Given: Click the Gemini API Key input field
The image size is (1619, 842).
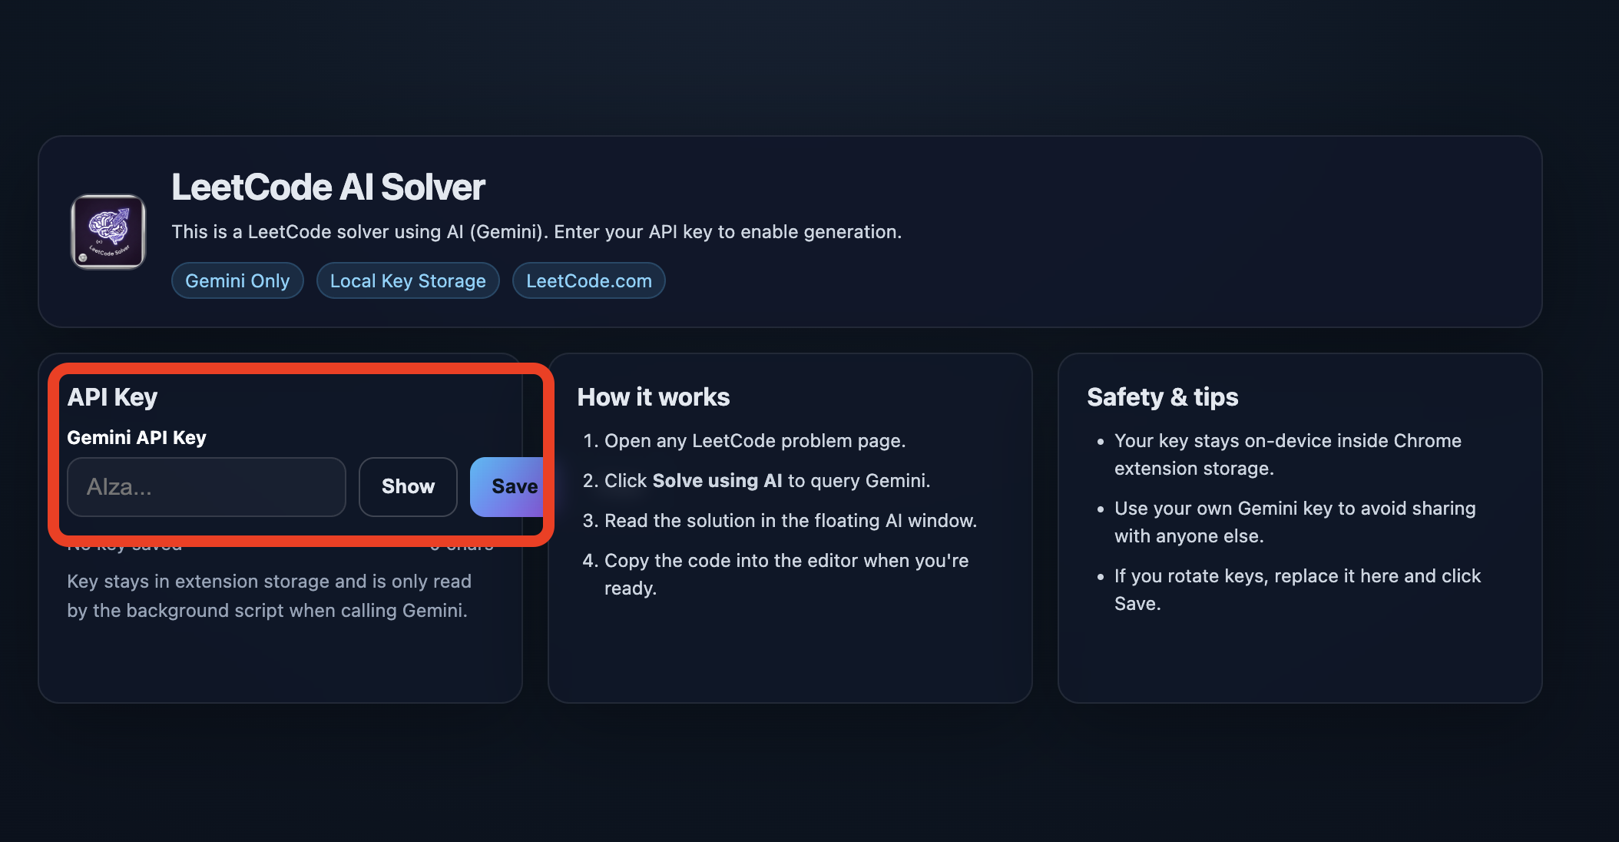Looking at the screenshot, I should pos(206,487).
